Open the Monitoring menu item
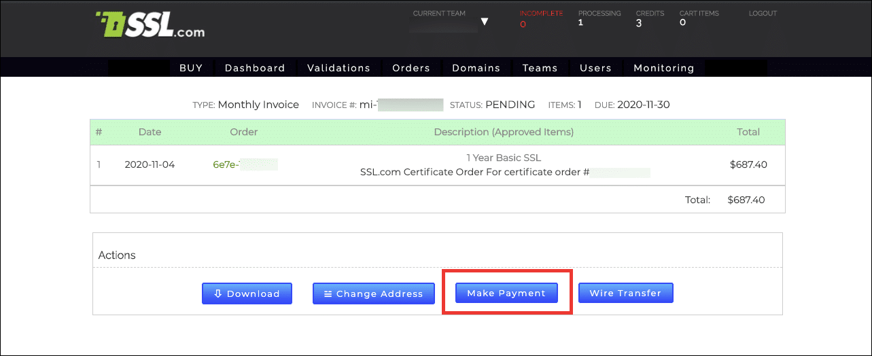Screen dimensions: 872x356 point(663,68)
